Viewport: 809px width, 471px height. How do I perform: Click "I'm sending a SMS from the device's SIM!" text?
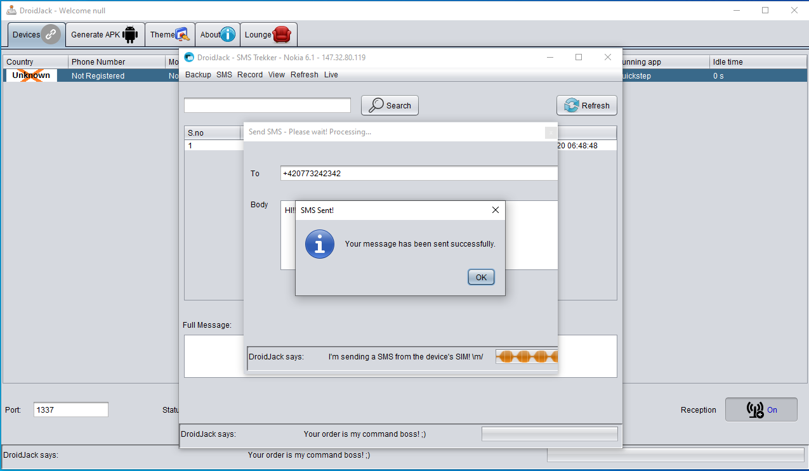(x=405, y=357)
